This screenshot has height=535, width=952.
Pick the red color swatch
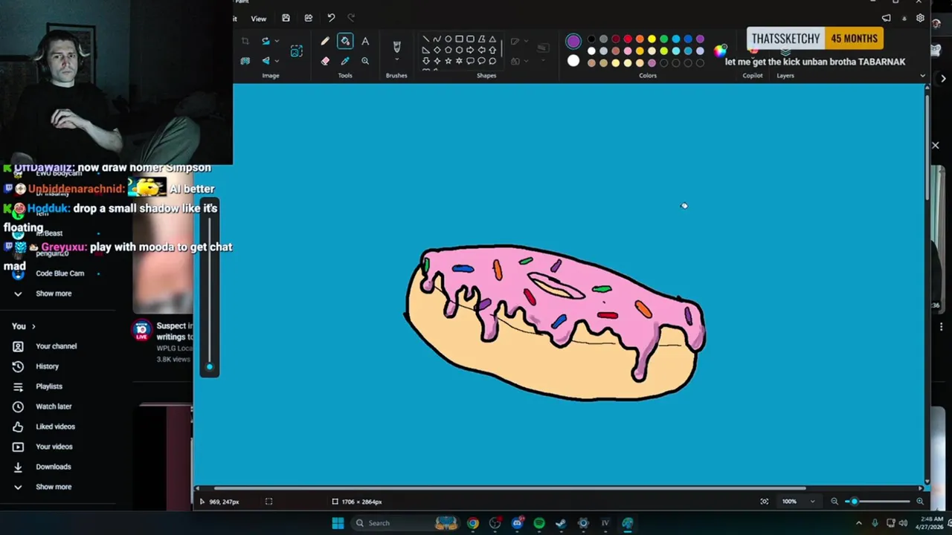(x=628, y=39)
